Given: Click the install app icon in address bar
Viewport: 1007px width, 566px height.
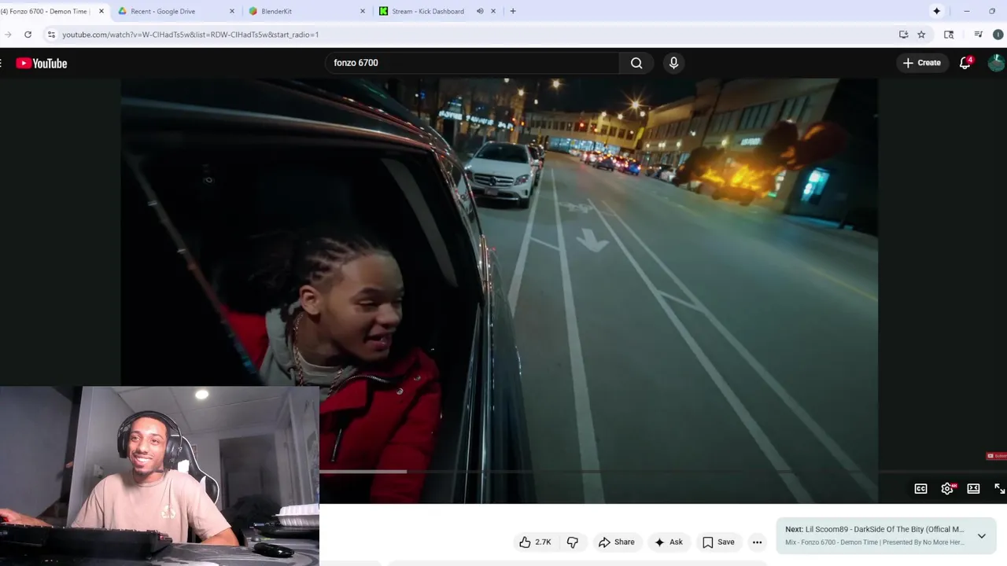Looking at the screenshot, I should [x=903, y=35].
